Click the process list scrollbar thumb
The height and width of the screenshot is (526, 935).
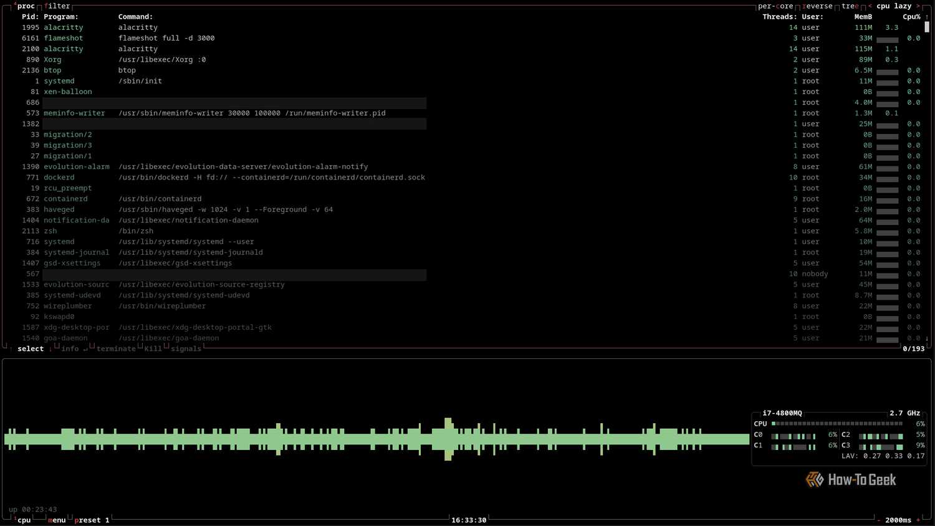point(927,27)
